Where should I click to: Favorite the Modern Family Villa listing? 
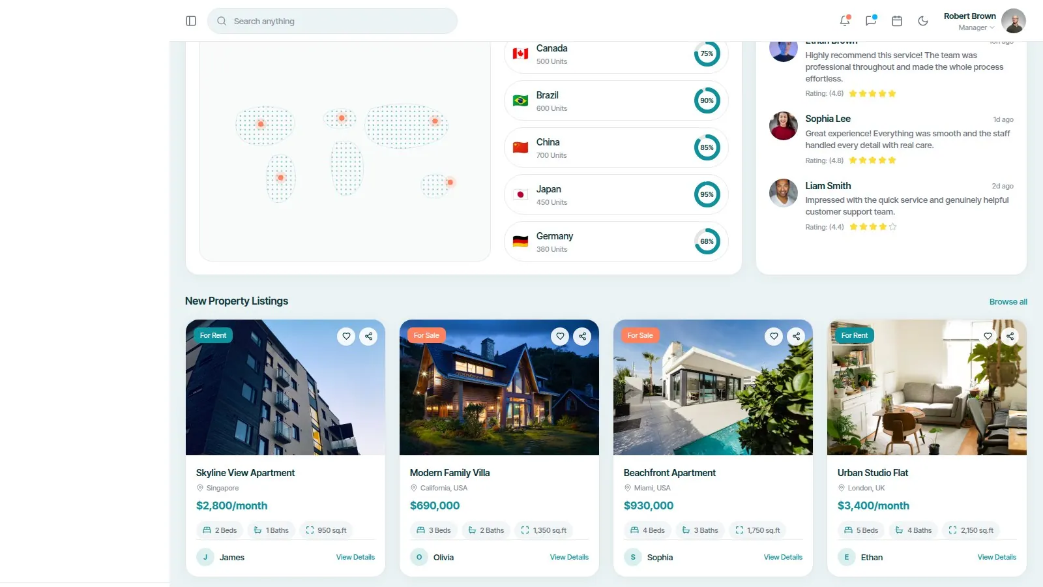click(560, 336)
